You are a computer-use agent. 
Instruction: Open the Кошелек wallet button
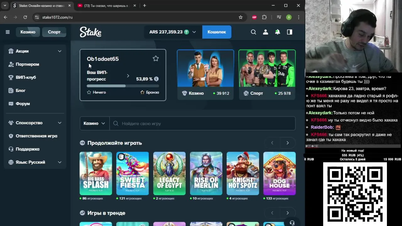pyautogui.click(x=217, y=32)
